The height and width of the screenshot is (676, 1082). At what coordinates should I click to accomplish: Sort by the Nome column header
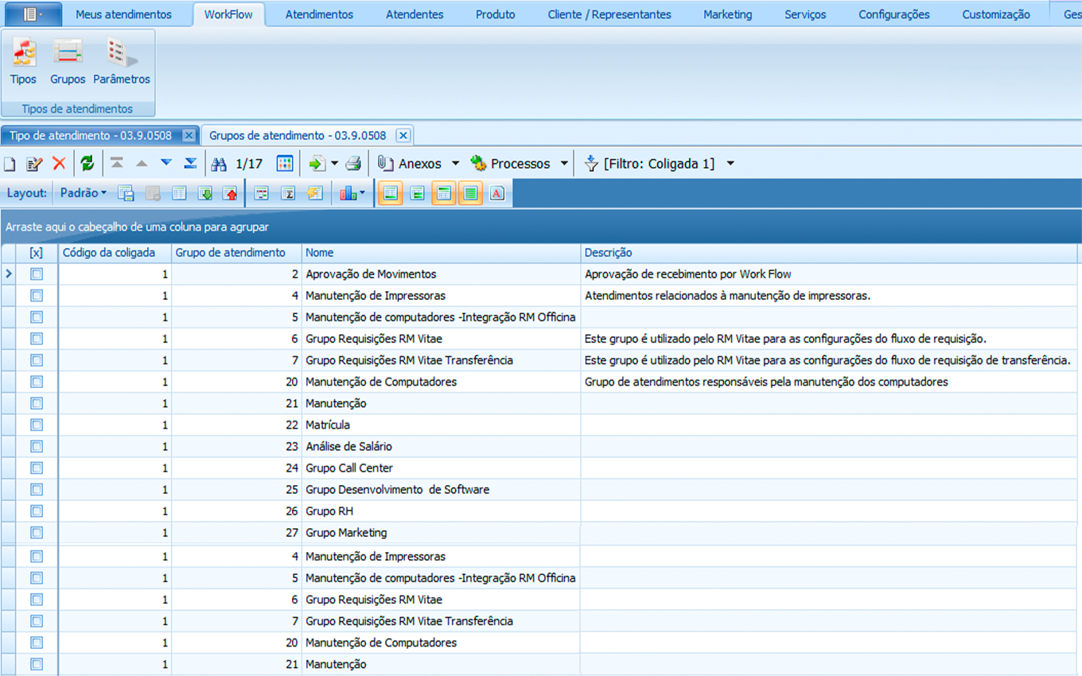coord(441,253)
